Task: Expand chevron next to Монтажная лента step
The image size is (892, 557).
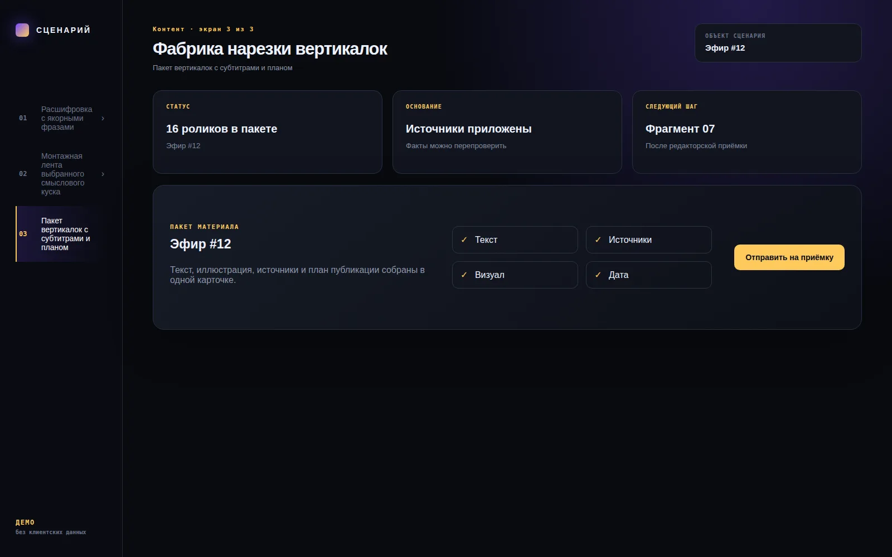Action: pyautogui.click(x=103, y=174)
